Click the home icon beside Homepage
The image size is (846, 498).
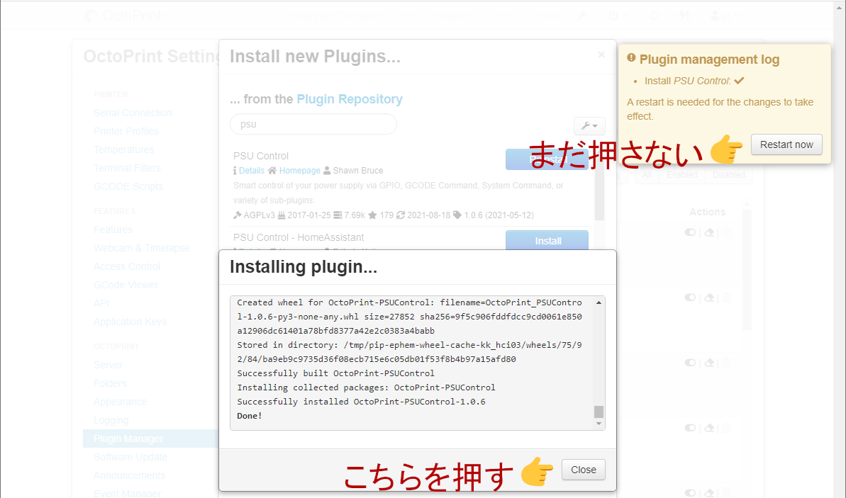[x=272, y=170]
